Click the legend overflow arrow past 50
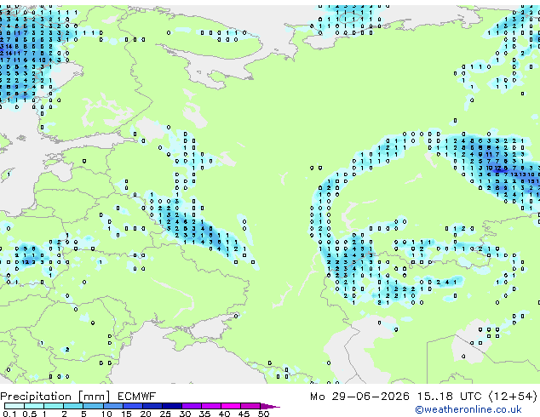Viewport: 540px width, 417px height. click(x=270, y=406)
